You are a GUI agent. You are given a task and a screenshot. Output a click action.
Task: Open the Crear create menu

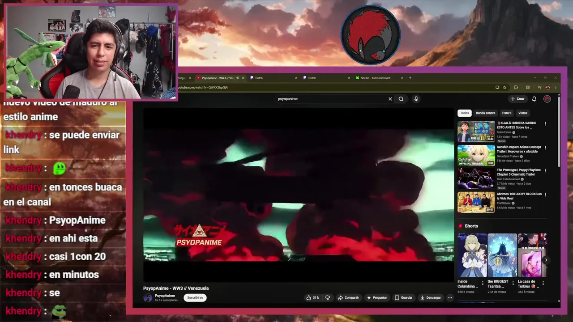coord(517,99)
